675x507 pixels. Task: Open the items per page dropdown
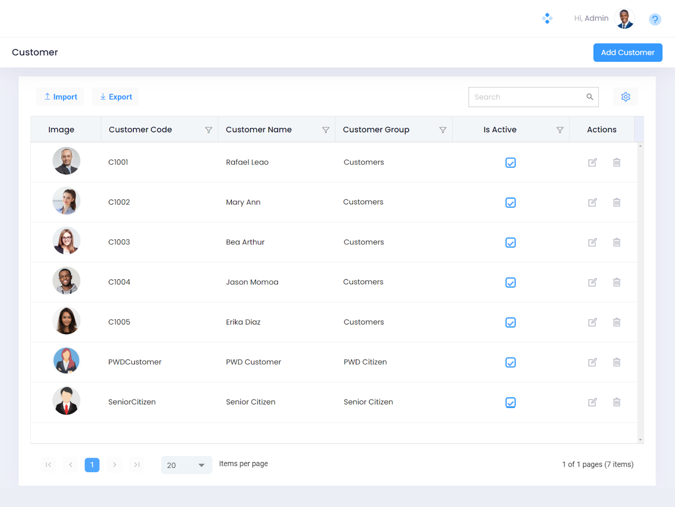coord(186,465)
